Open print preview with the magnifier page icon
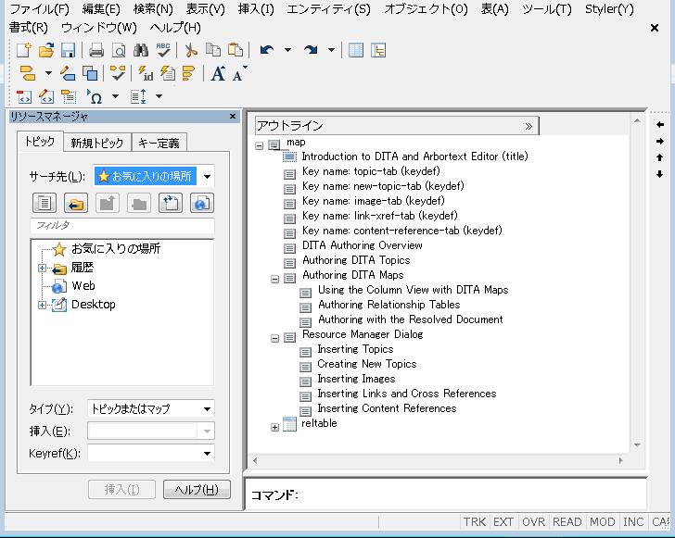This screenshot has width=675, height=538. tap(119, 50)
